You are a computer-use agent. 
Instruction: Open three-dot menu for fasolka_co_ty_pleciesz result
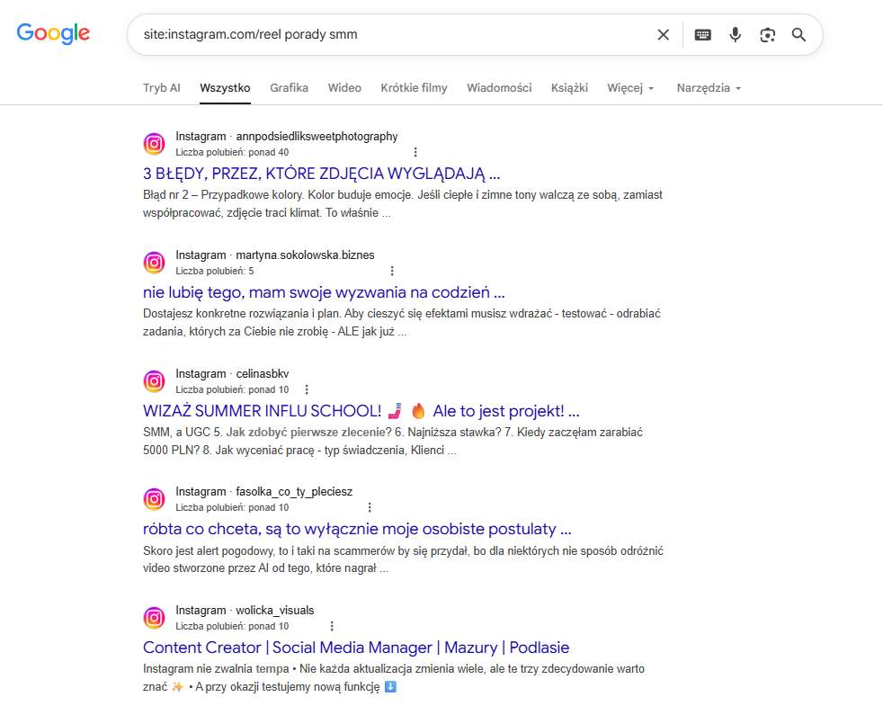[370, 507]
